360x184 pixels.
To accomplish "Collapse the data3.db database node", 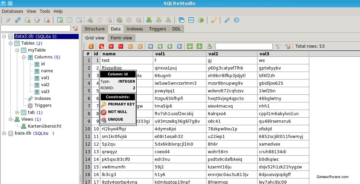I will click(x=4, y=36).
